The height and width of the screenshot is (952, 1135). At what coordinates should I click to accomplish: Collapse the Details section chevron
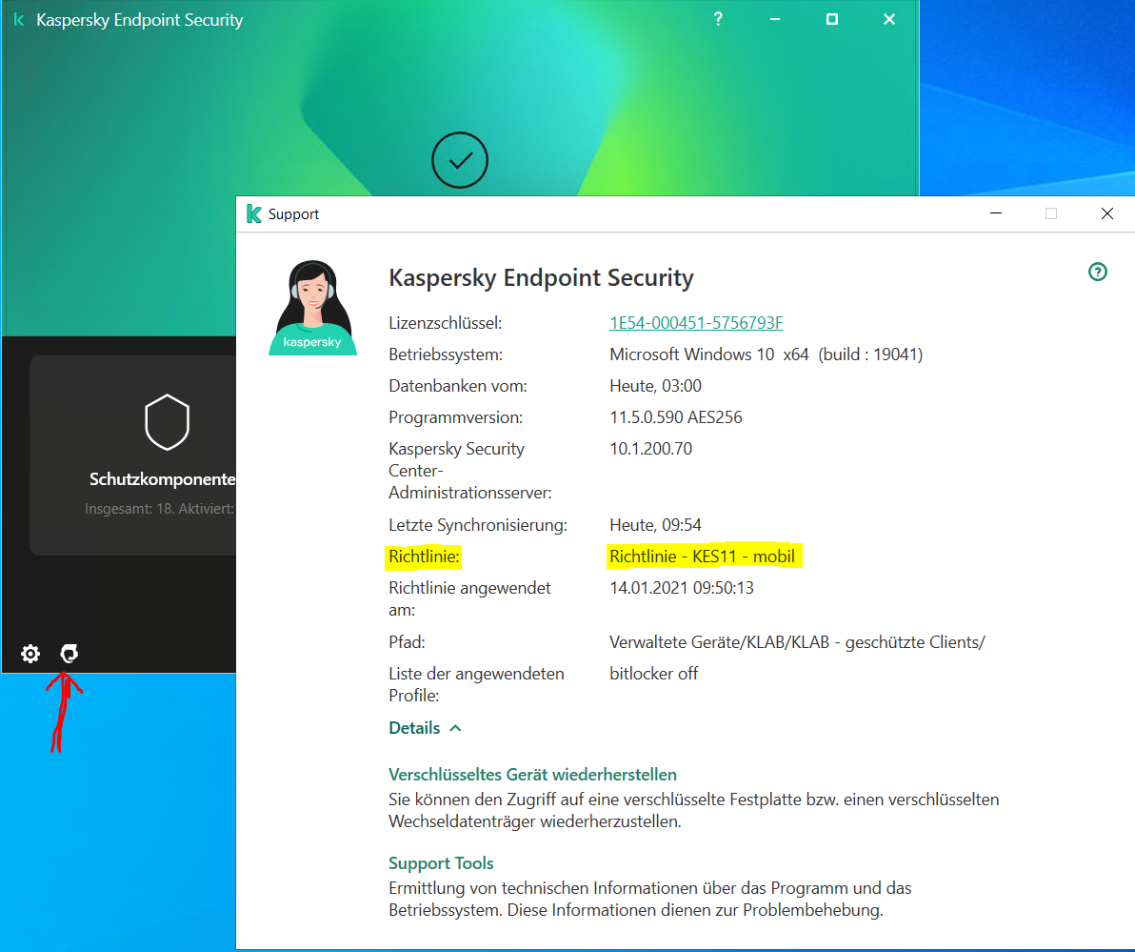[x=455, y=728]
